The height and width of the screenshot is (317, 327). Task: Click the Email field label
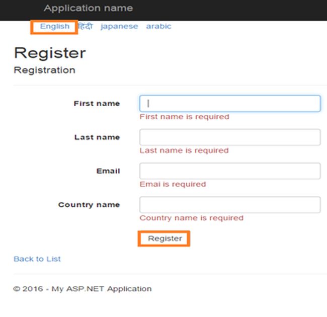pyautogui.click(x=108, y=171)
